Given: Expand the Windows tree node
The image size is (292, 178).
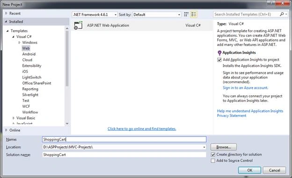Looking at the screenshot, I should click(x=19, y=43).
